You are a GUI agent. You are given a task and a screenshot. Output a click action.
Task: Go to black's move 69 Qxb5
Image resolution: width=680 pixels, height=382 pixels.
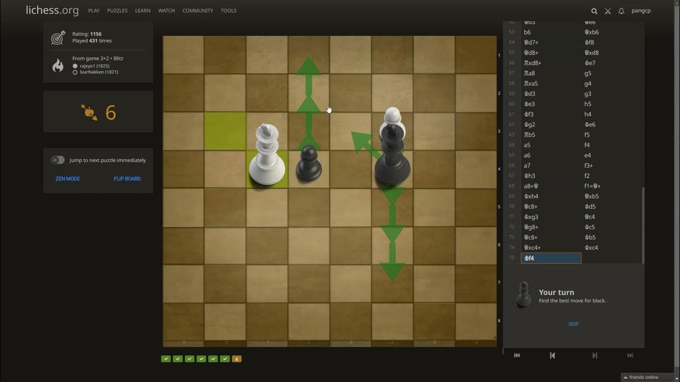611,196
